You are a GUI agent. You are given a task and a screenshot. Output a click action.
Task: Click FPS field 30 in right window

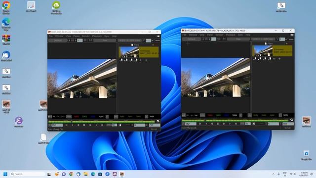click(248, 124)
